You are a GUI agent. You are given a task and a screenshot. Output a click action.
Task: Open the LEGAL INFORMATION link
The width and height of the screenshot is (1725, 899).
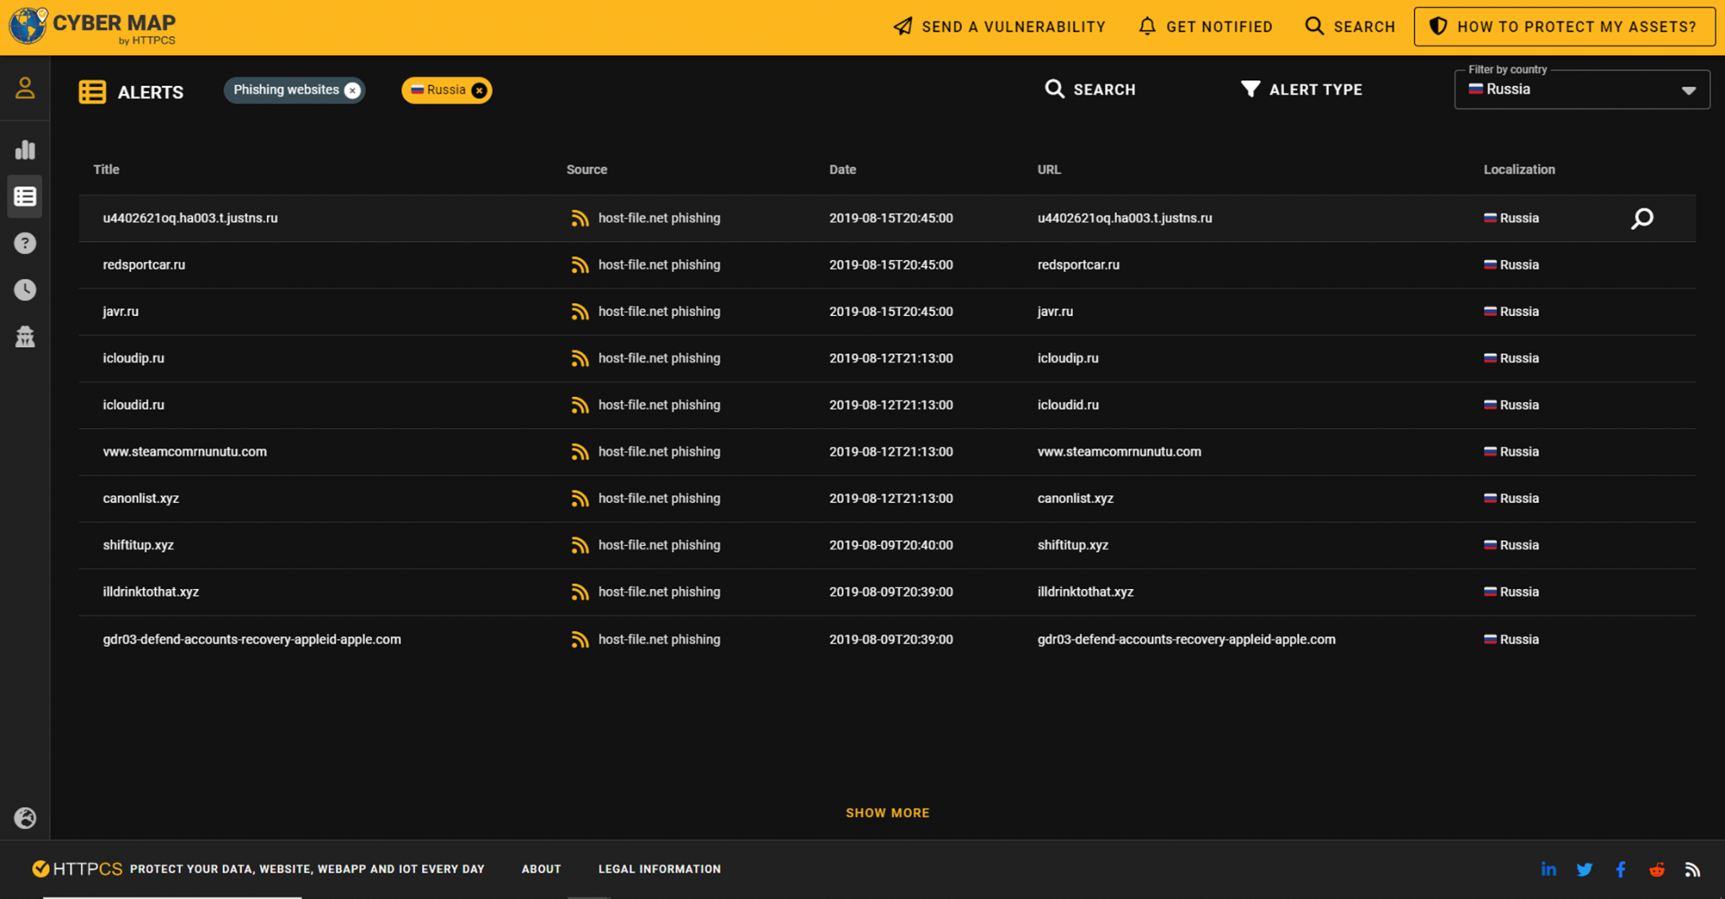coord(660,869)
